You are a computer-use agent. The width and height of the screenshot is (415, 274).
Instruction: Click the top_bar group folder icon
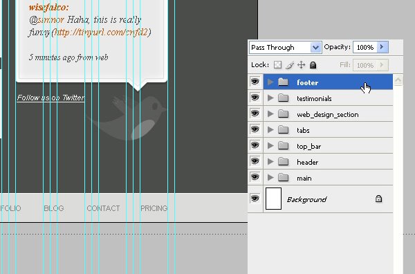pos(283,146)
